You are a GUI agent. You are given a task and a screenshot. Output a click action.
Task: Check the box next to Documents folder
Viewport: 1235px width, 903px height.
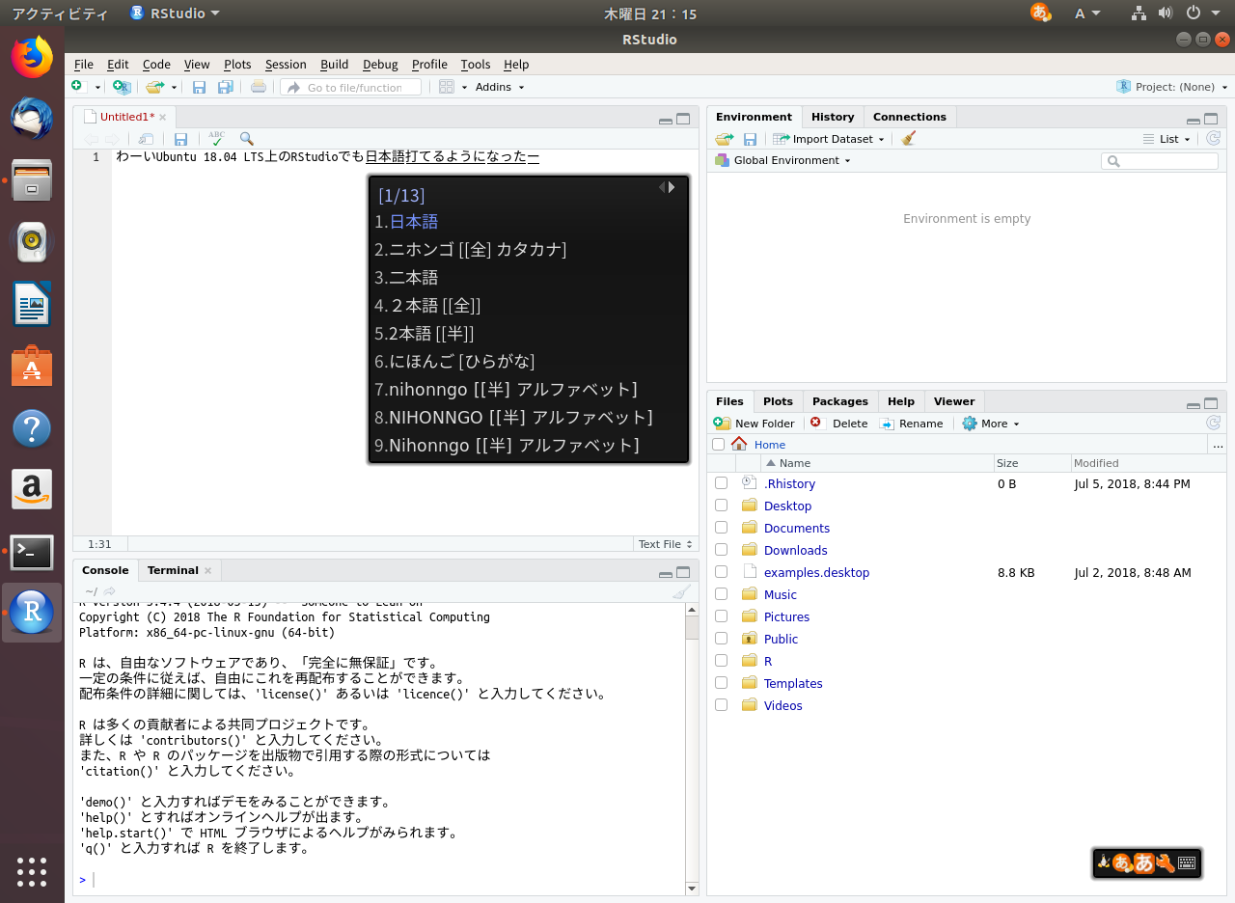pyautogui.click(x=721, y=528)
